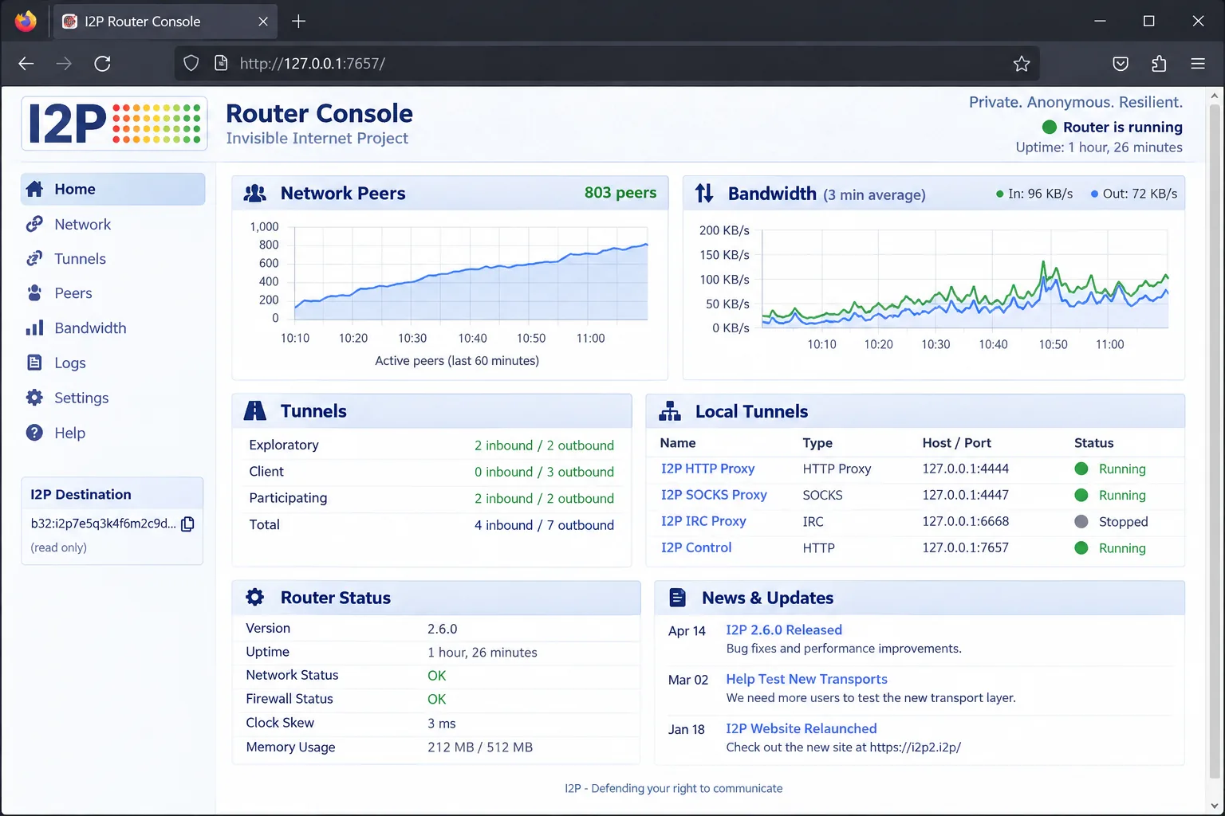Open the I2P Control tunnel link
Image resolution: width=1225 pixels, height=816 pixels.
(x=696, y=547)
